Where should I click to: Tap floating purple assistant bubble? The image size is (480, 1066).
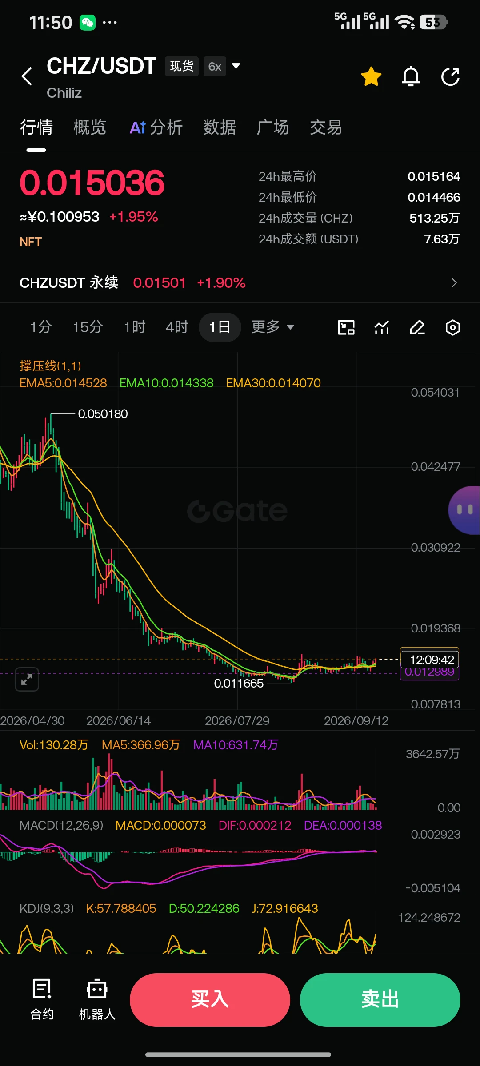click(464, 510)
